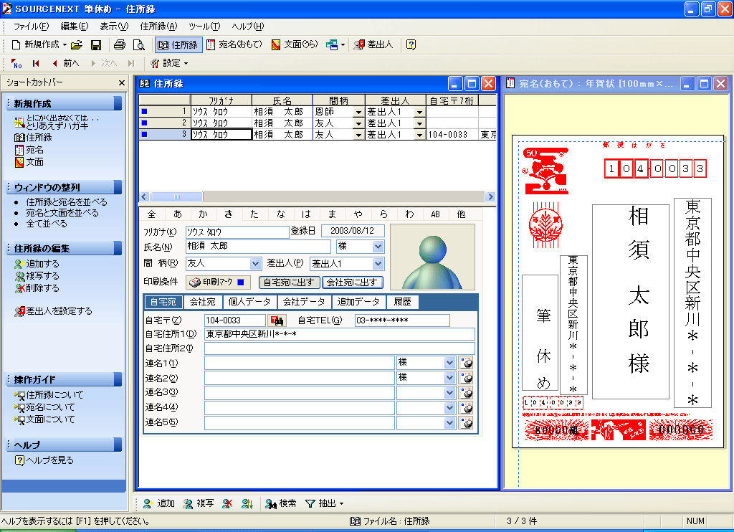734x532 pixels.
Task: Toggle the print mark for row 2
Action: coord(144,123)
